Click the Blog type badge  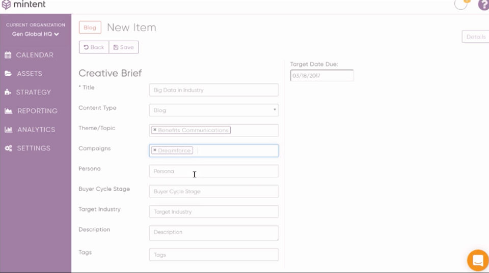[x=90, y=27]
